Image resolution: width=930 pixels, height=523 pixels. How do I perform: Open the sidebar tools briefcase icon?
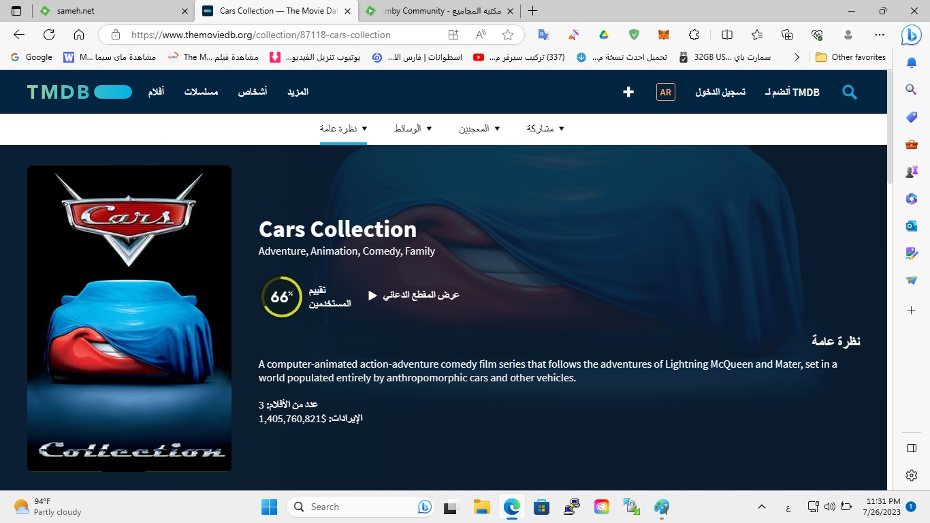(912, 144)
